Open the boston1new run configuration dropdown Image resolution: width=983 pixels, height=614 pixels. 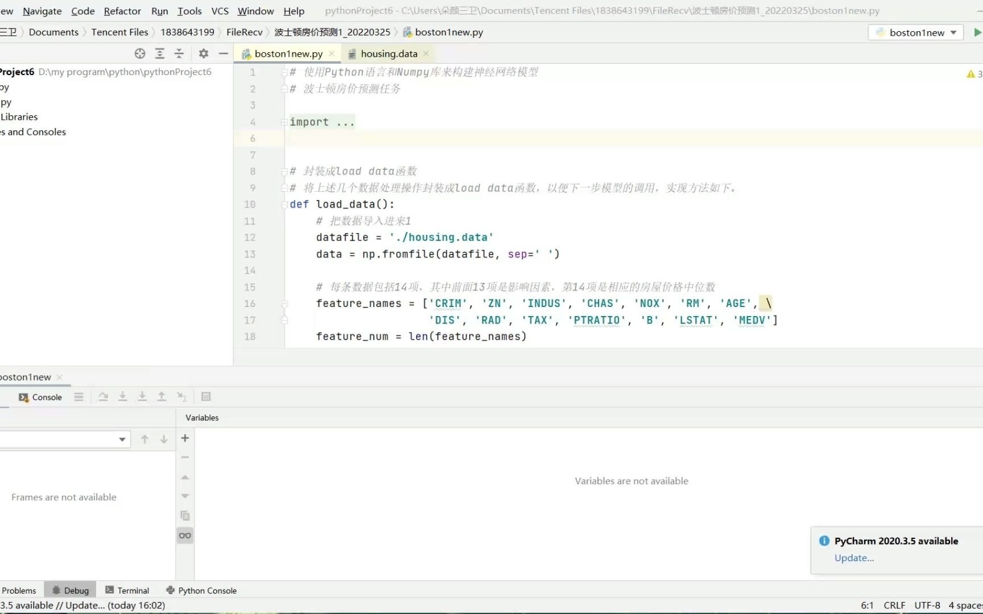click(x=916, y=32)
